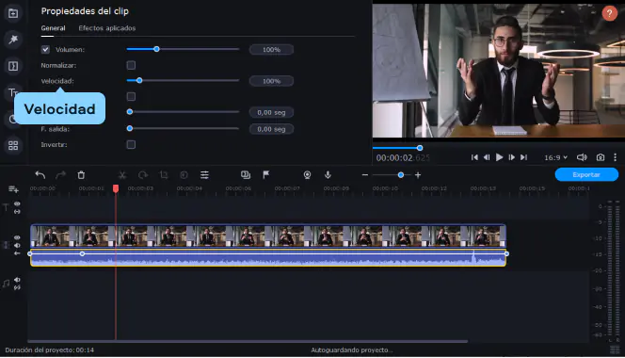Start webcam recording from toolbar
Image resolution: width=625 pixels, height=358 pixels.
(307, 175)
